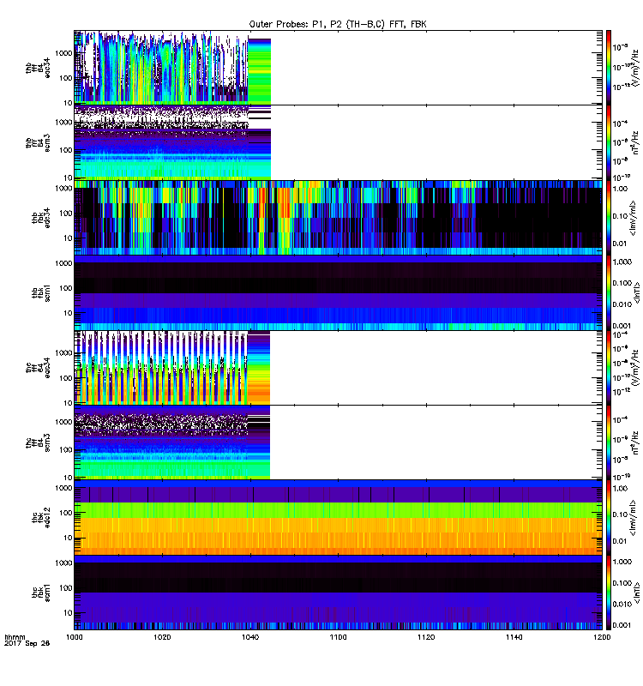The image size is (643, 686).
Task: Click the time axis tick label "1040"
Action: (x=250, y=637)
